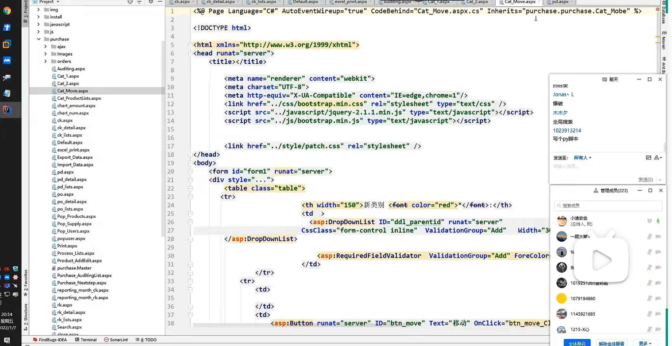Expand the install folder
The image size is (672, 346).
tap(38, 17)
